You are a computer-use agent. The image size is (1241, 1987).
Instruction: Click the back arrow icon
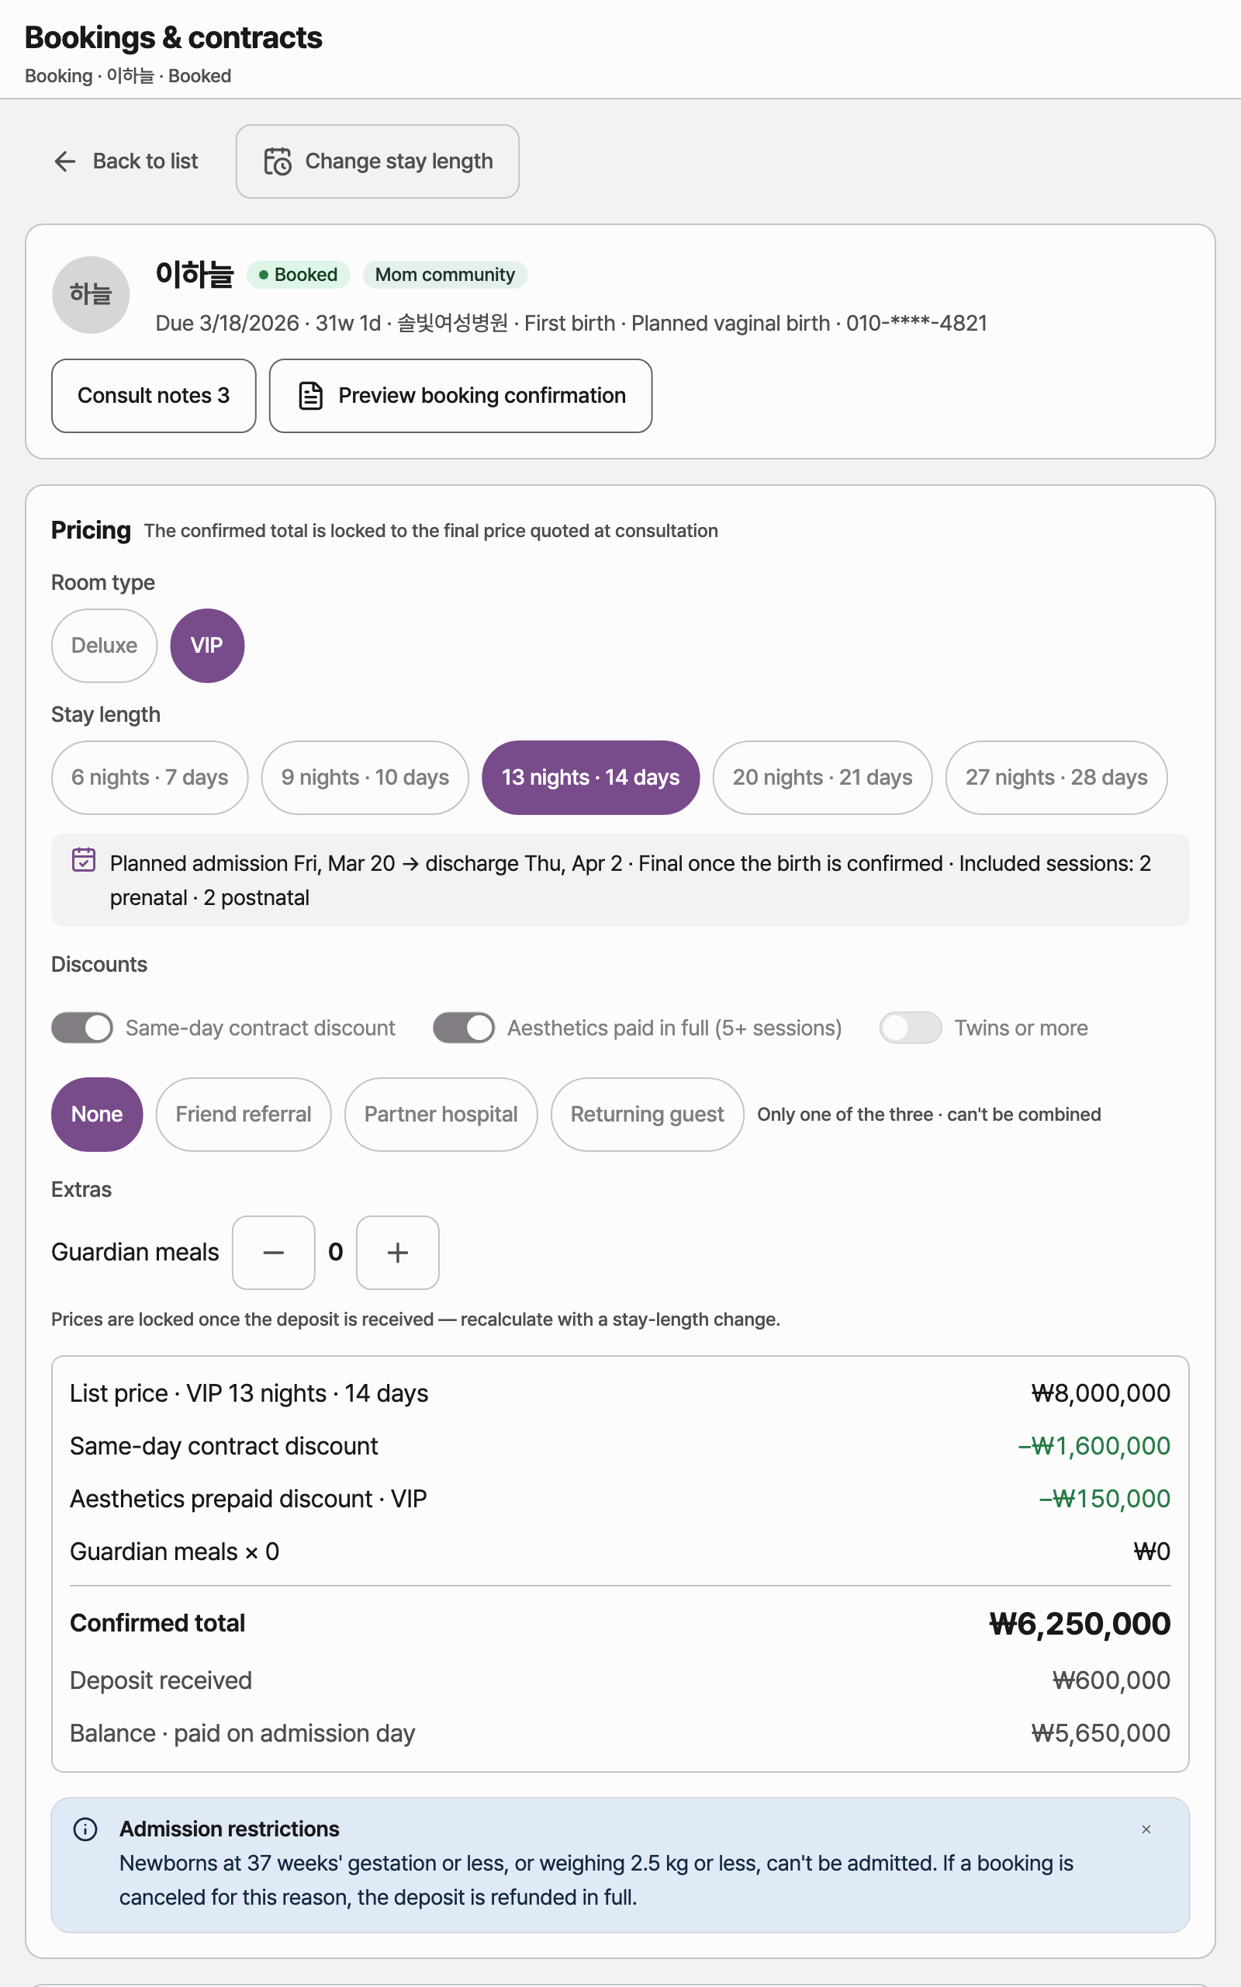pyautogui.click(x=65, y=161)
